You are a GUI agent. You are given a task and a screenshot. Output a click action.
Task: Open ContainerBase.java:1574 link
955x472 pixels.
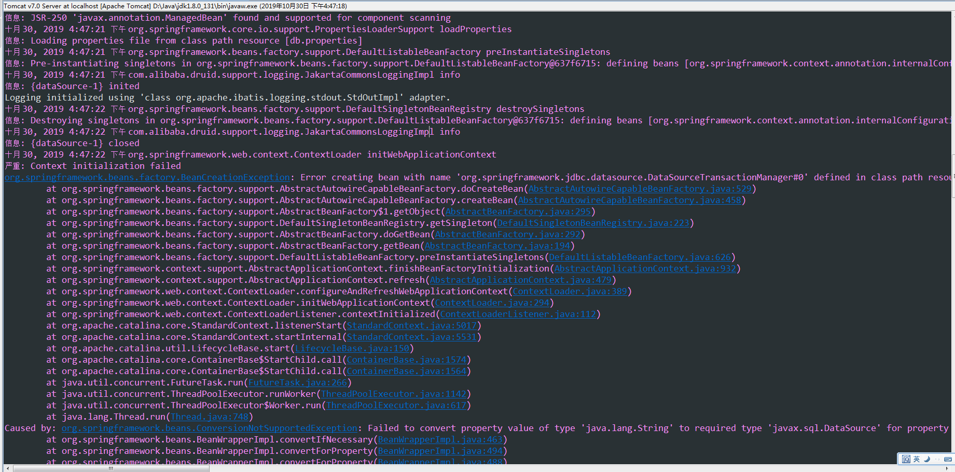pyautogui.click(x=407, y=360)
